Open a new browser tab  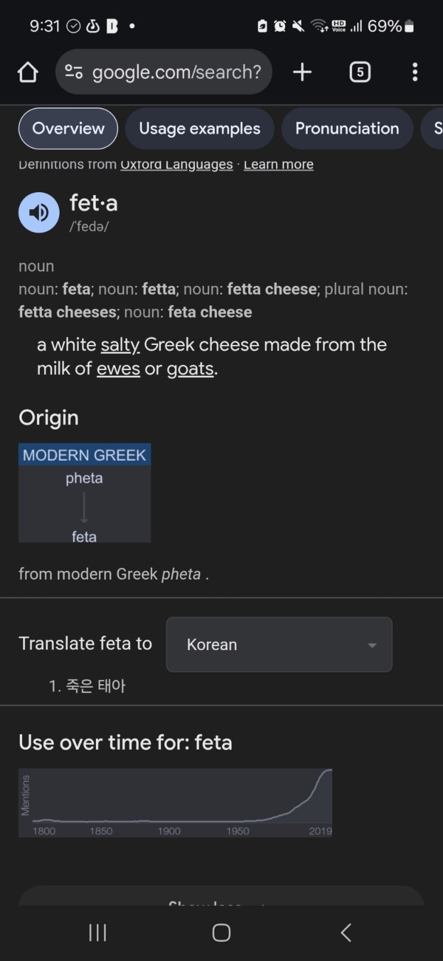[302, 72]
